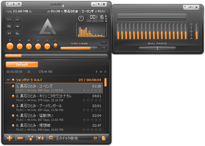Click the spectrum analyzer visualization
Screen dimensions: 205x146
[x=91, y=30]
